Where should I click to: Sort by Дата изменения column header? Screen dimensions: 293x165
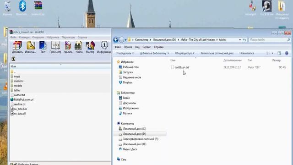[x=233, y=60]
